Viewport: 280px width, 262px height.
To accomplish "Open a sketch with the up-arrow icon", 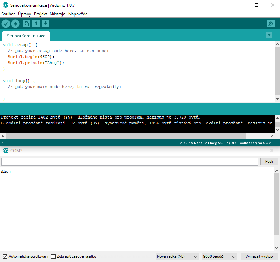I will click(36, 24).
